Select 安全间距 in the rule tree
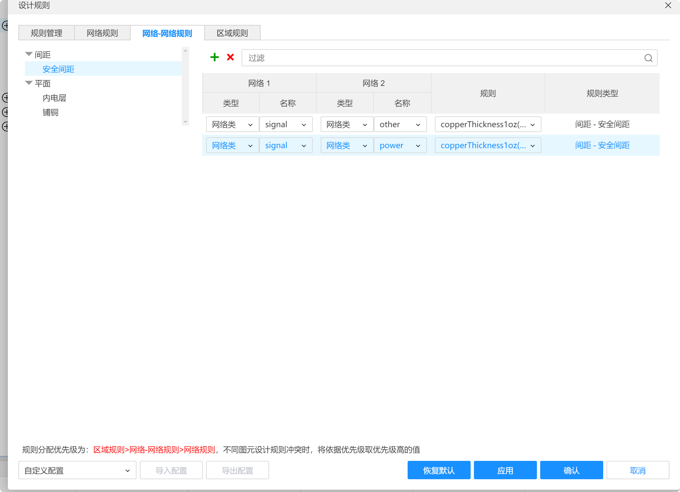This screenshot has height=492, width=680. click(58, 69)
